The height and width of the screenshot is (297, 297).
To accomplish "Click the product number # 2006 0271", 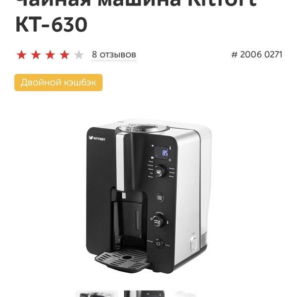I will pos(256,54).
